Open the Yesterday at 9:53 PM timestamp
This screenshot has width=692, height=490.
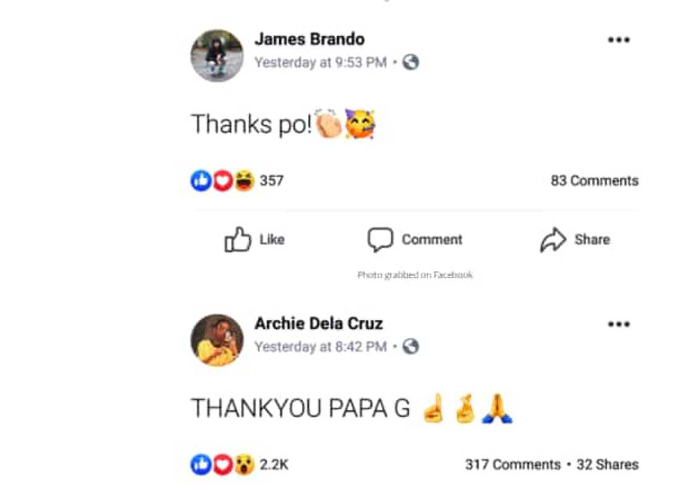point(321,62)
